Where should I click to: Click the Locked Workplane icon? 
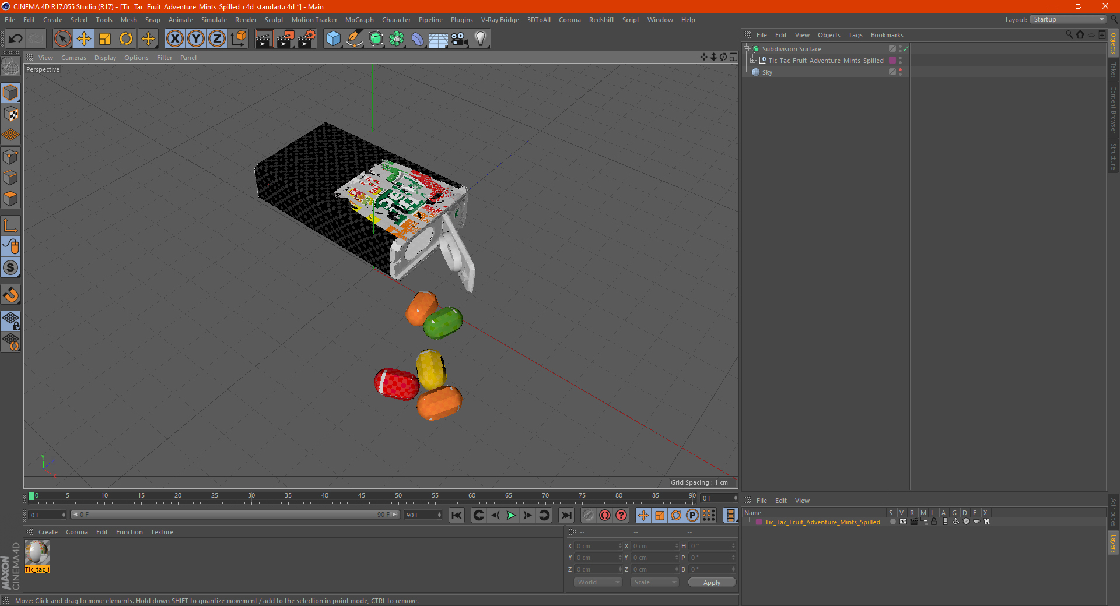[10, 320]
